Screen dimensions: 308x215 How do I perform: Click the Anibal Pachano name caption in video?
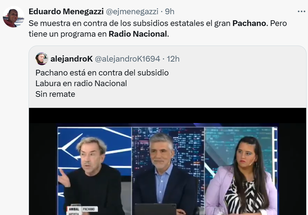coord(82,209)
